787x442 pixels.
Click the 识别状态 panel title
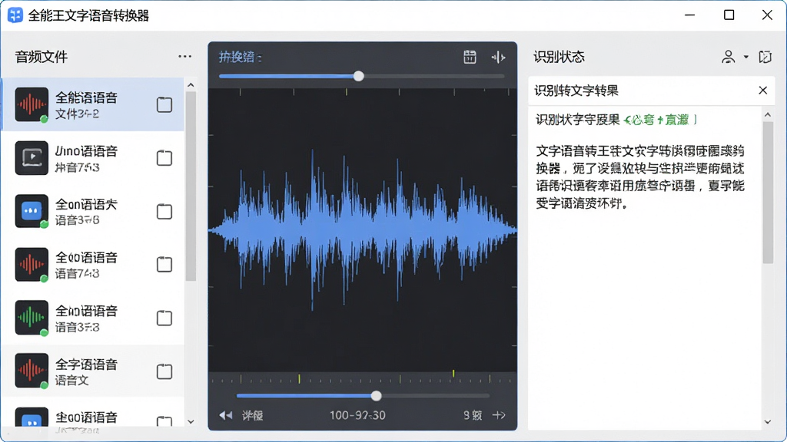point(559,57)
